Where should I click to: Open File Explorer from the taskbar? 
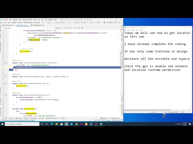coord(57,124)
